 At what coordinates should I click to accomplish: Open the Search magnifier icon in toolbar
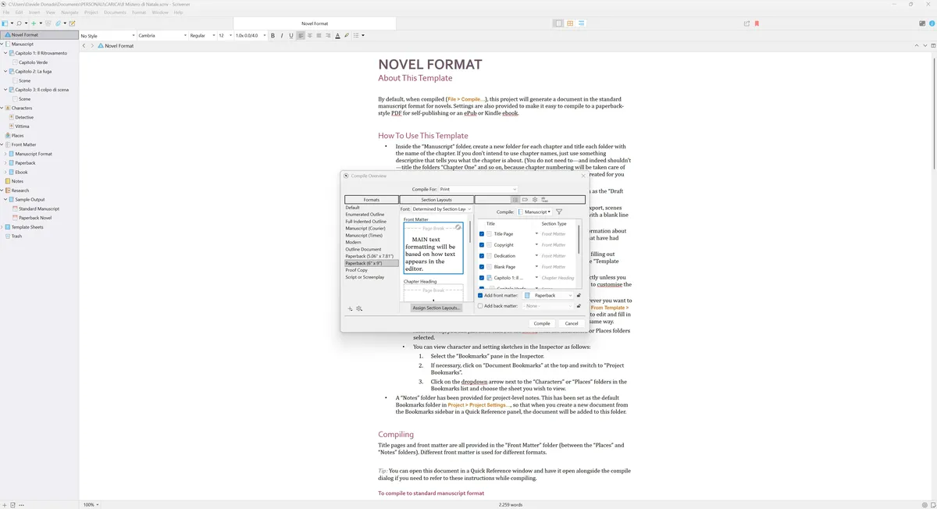[x=19, y=23]
